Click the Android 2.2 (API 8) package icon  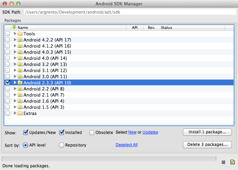click(x=20, y=89)
